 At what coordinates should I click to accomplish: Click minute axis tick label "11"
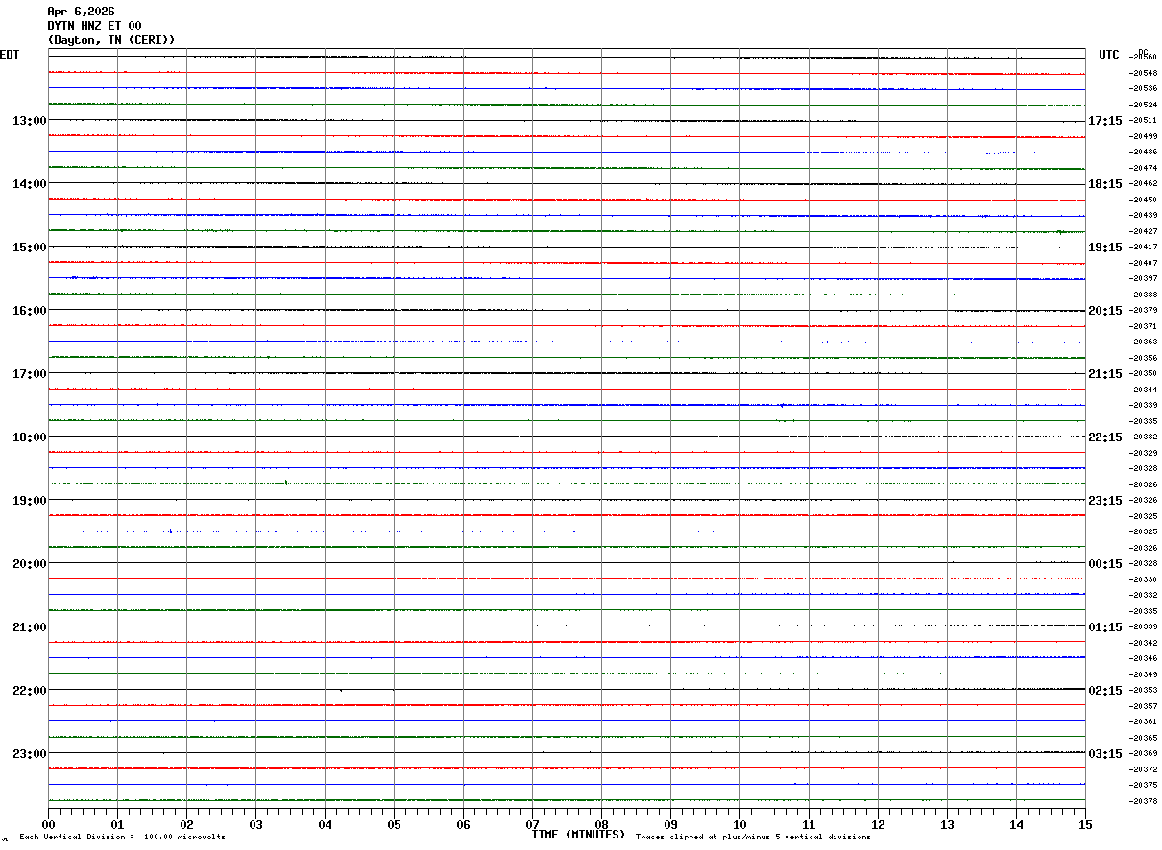click(809, 825)
